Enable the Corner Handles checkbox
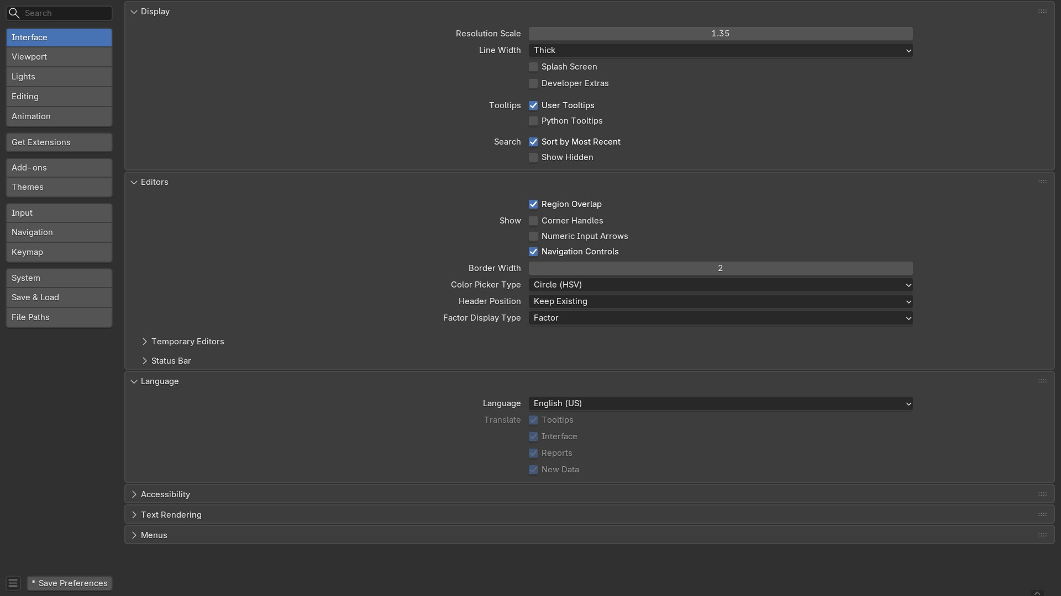 click(x=533, y=221)
